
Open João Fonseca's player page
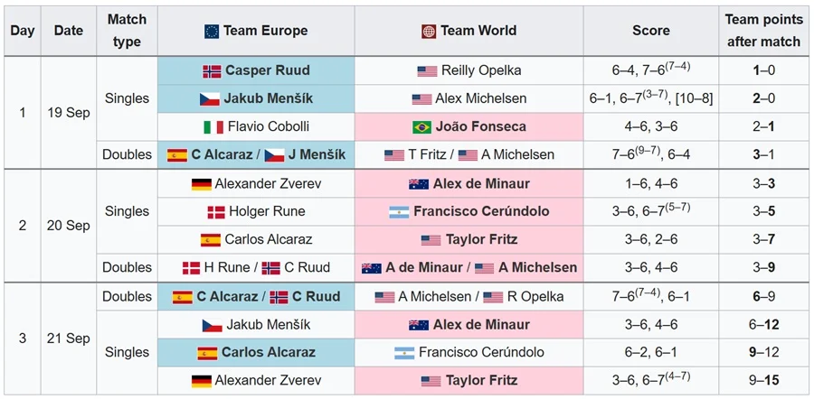coord(482,126)
